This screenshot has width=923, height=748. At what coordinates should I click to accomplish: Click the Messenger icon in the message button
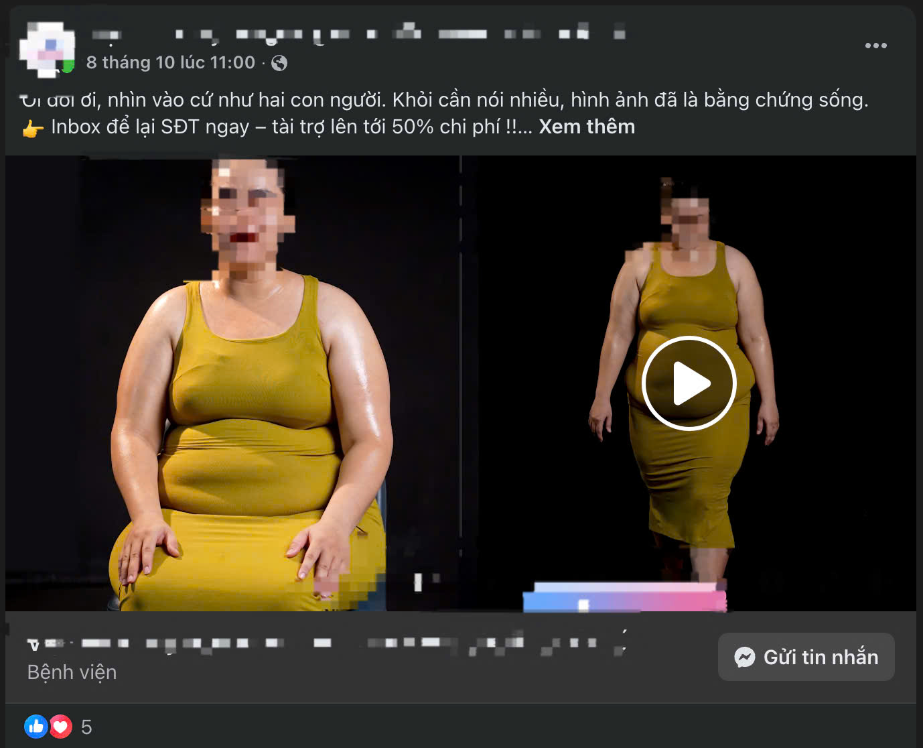[744, 657]
